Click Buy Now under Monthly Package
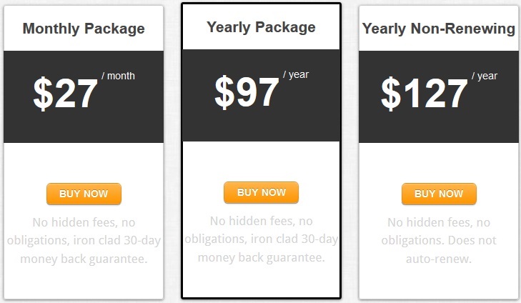 pyautogui.click(x=84, y=194)
